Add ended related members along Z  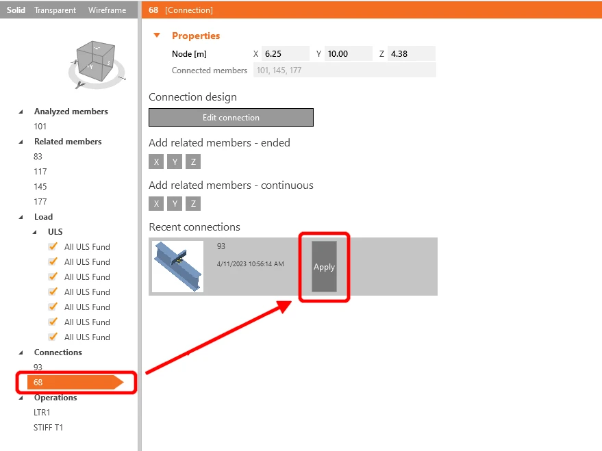pos(193,162)
